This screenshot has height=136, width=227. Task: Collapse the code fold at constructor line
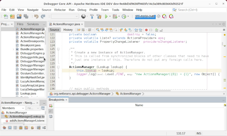(x=58, y=67)
